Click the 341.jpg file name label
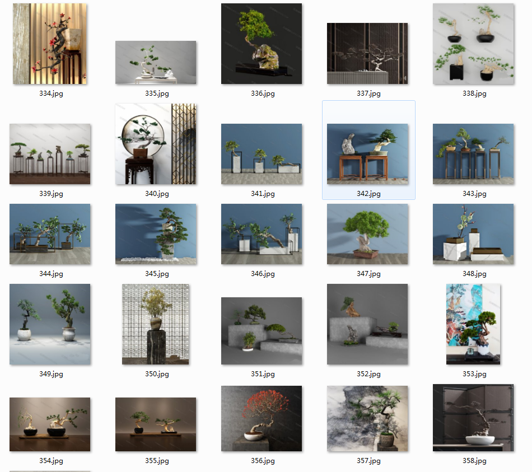This screenshot has height=472, width=532. click(263, 194)
